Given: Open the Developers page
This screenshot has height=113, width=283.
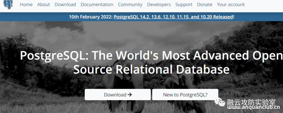Looking at the screenshot, I should (x=159, y=4).
